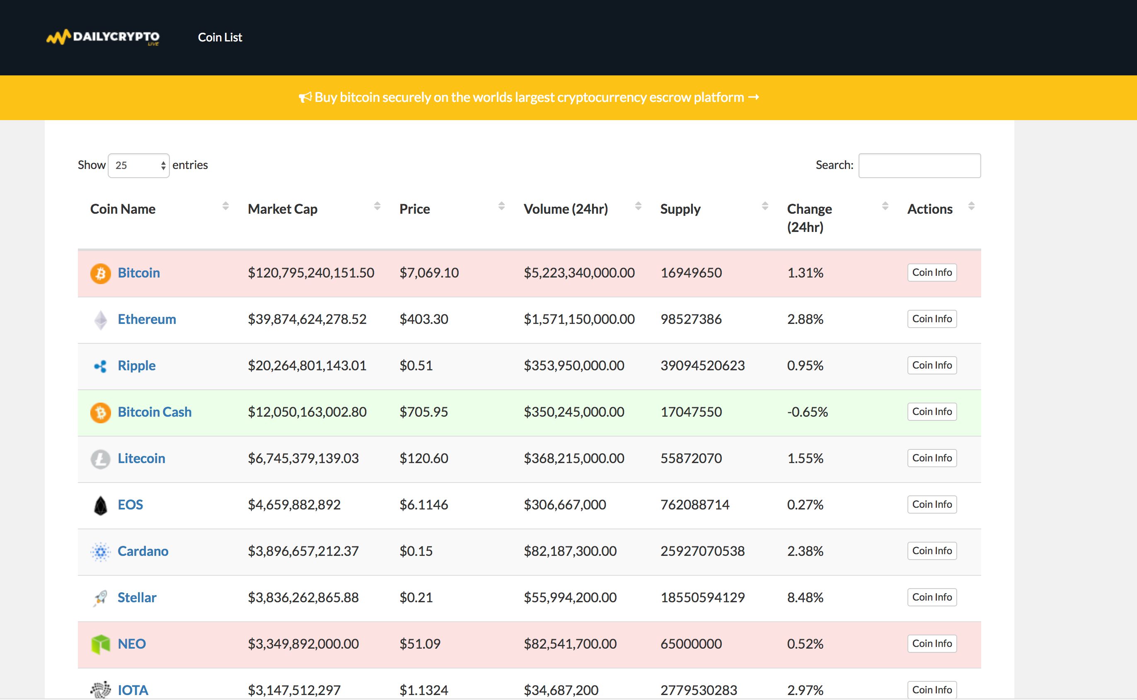Sort by Actions column arrows
This screenshot has height=700, width=1137.
971,206
